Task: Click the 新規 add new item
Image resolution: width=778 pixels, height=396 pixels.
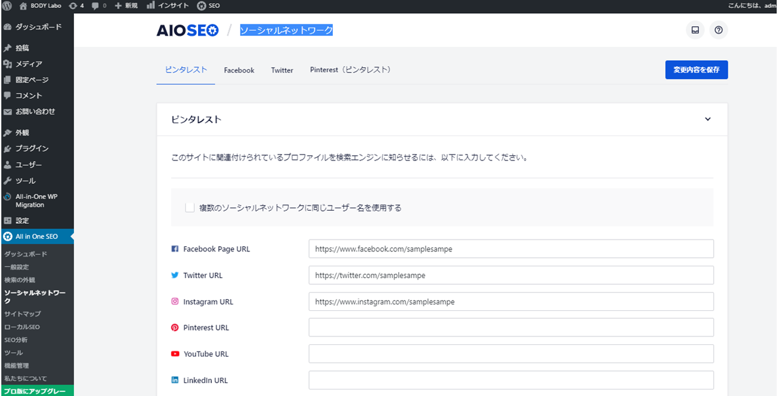Action: (x=126, y=6)
